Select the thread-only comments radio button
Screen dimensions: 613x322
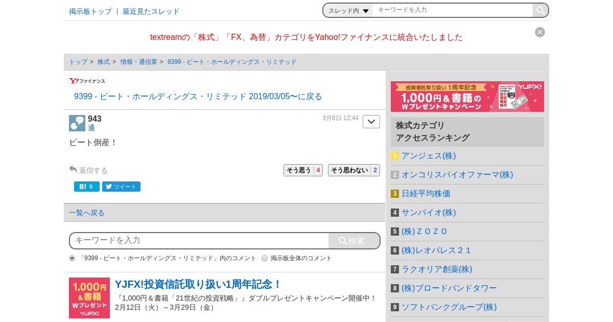point(72,258)
